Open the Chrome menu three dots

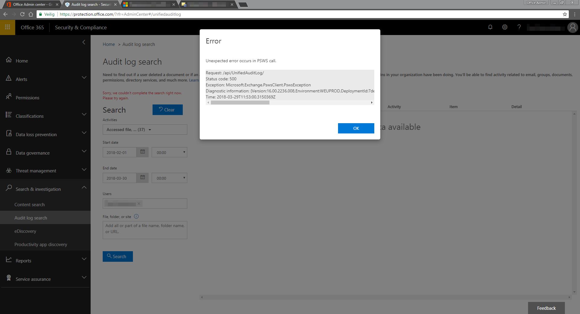575,14
